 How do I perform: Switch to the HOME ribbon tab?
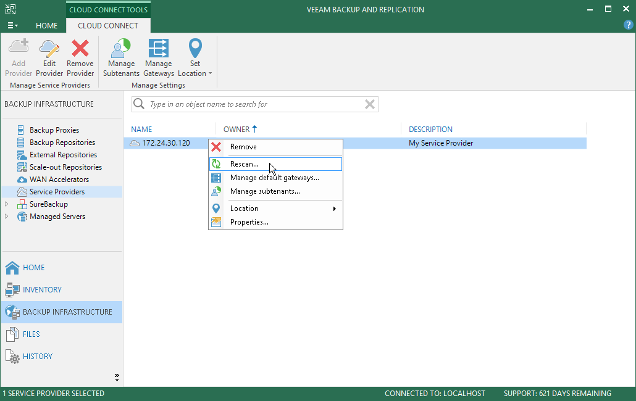pos(47,25)
